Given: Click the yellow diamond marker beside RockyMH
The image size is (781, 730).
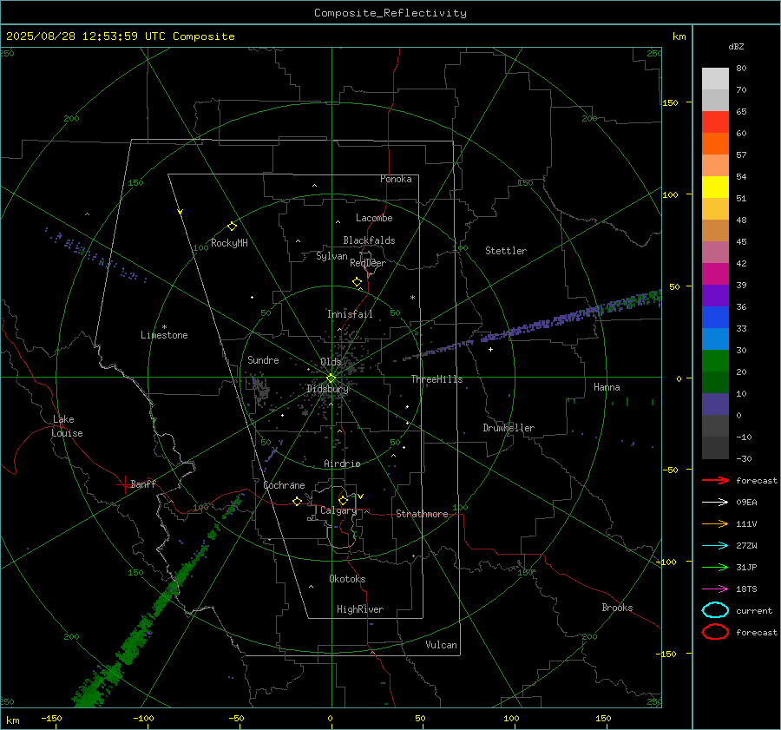Looking at the screenshot, I should pos(232,227).
